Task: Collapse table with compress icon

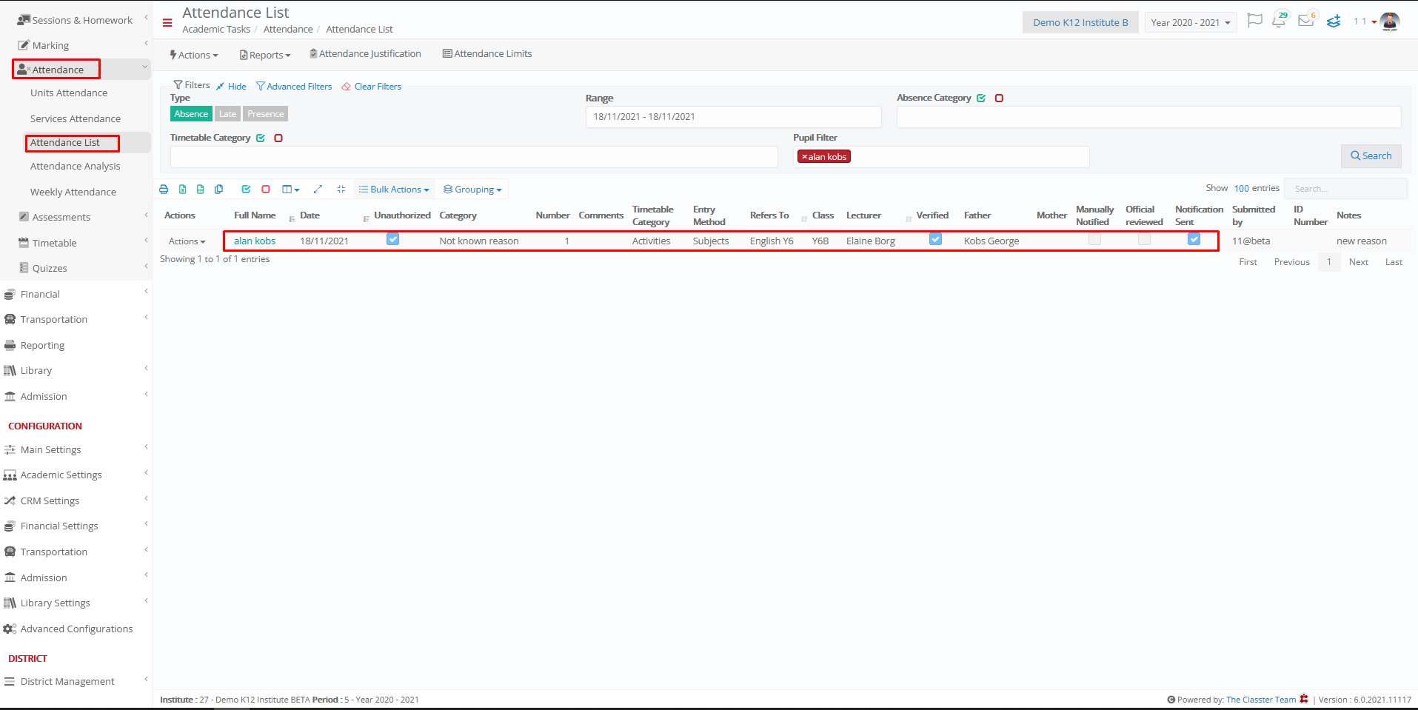Action: point(341,190)
